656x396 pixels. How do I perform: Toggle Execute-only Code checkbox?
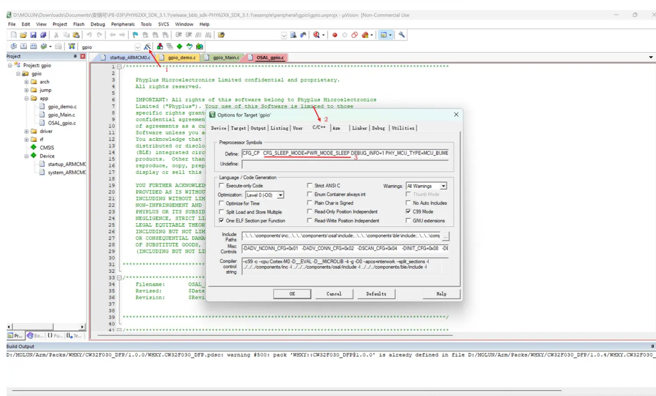point(221,186)
